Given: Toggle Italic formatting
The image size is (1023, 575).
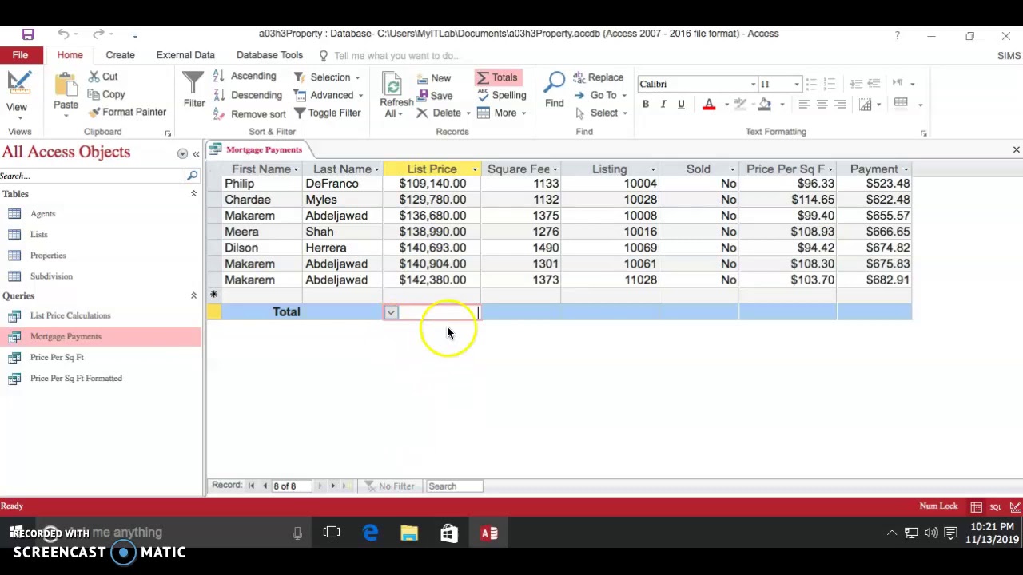Looking at the screenshot, I should (x=663, y=105).
